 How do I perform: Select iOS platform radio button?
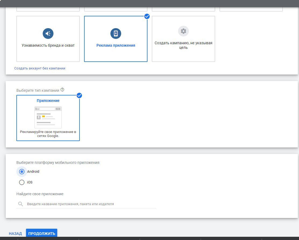(x=22, y=182)
